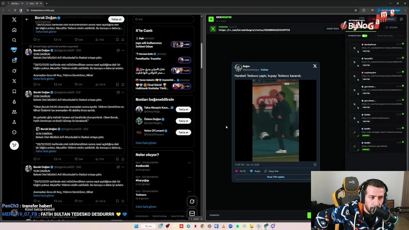Open the Communities people icon in the sidebar
The image size is (409, 230).
14,112
